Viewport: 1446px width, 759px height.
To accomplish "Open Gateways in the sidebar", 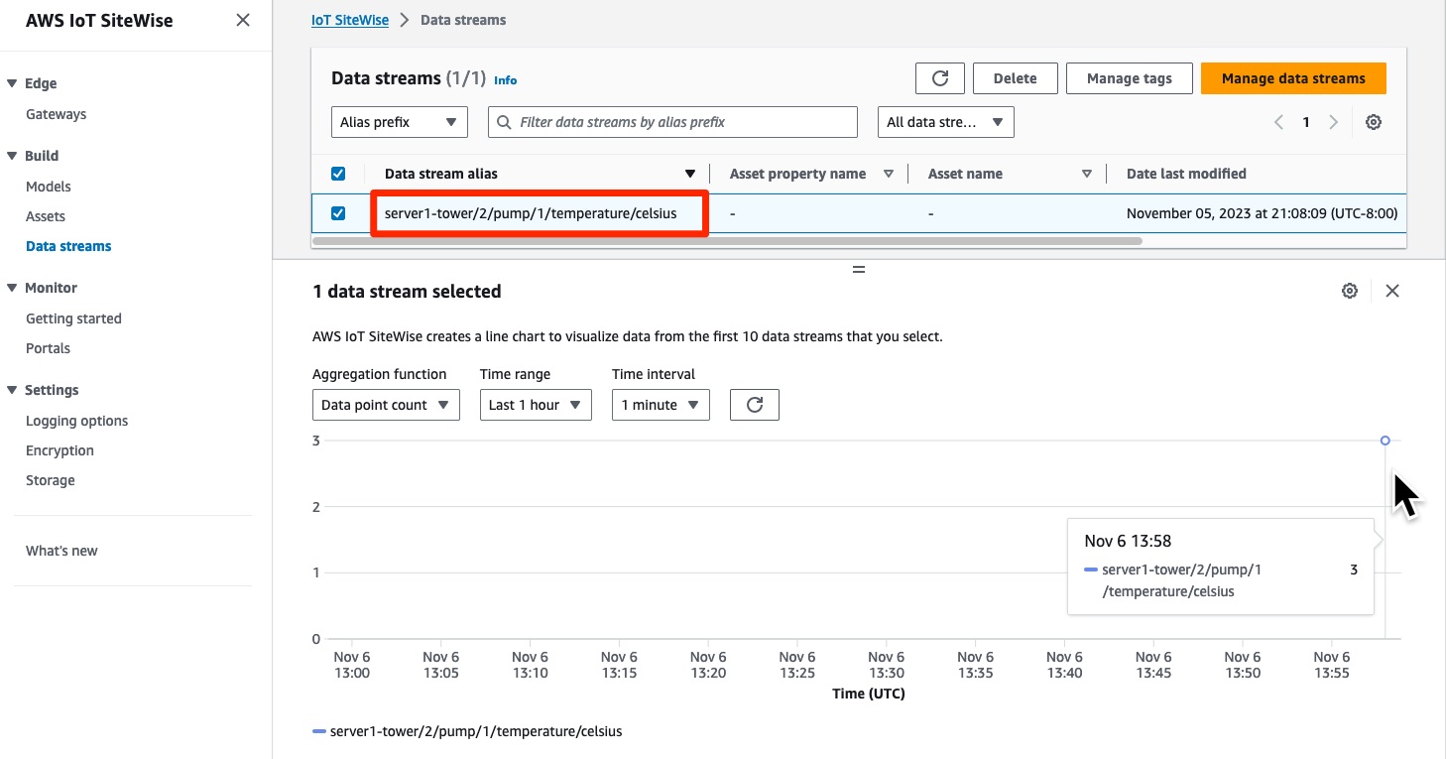I will click(56, 114).
